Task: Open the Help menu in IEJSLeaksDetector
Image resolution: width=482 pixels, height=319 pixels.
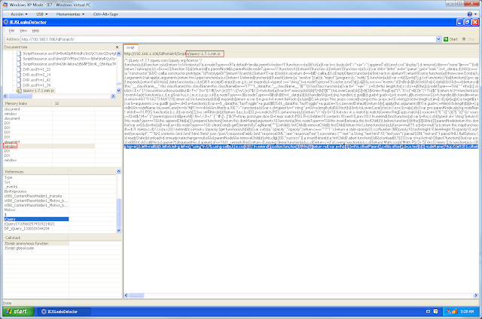Action: [x=35, y=30]
